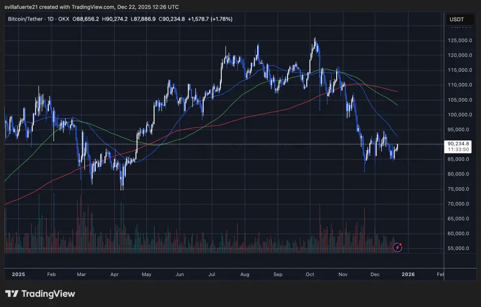The width and height of the screenshot is (481, 307).
Task: Select the current price label 90,234.8
Action: [x=458, y=143]
